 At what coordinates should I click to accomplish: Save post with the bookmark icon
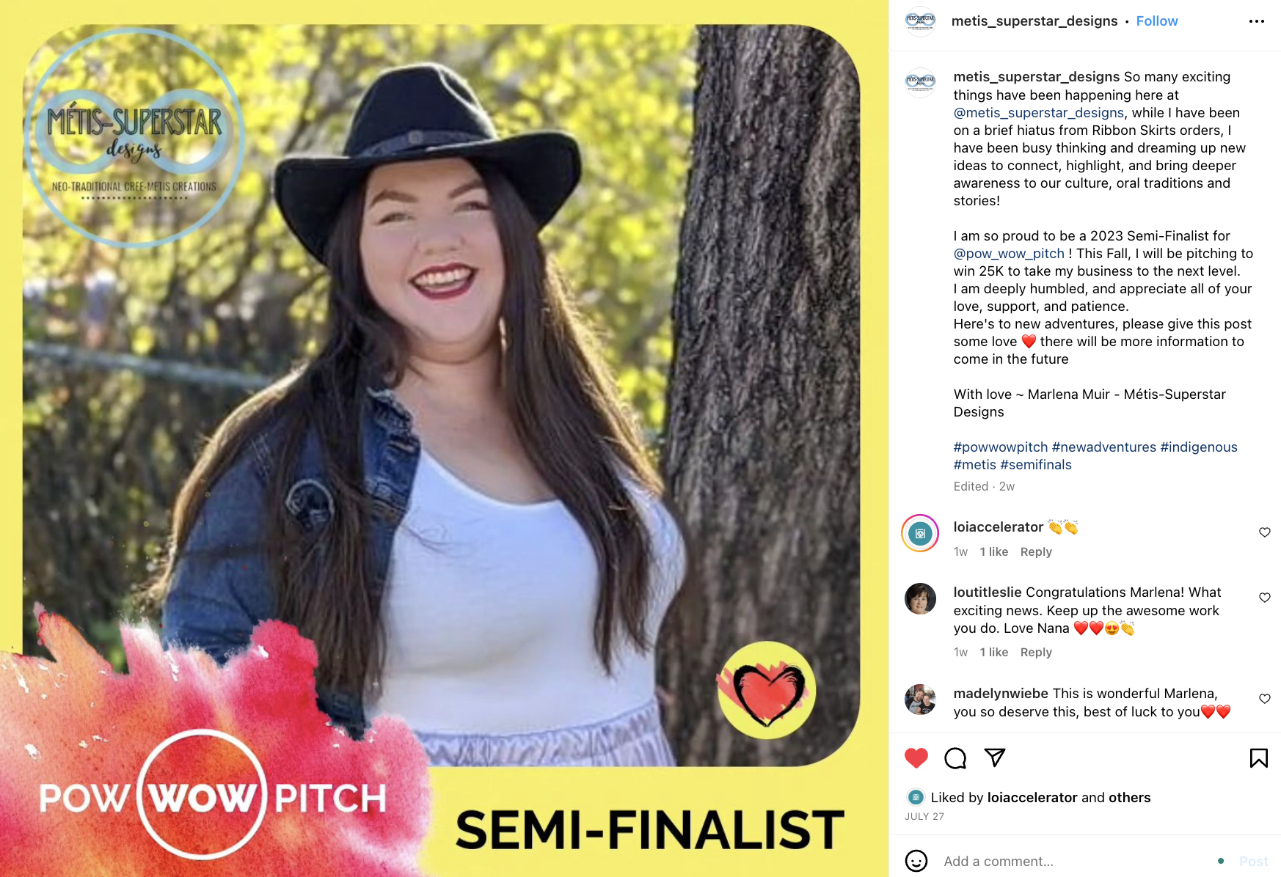tap(1259, 757)
